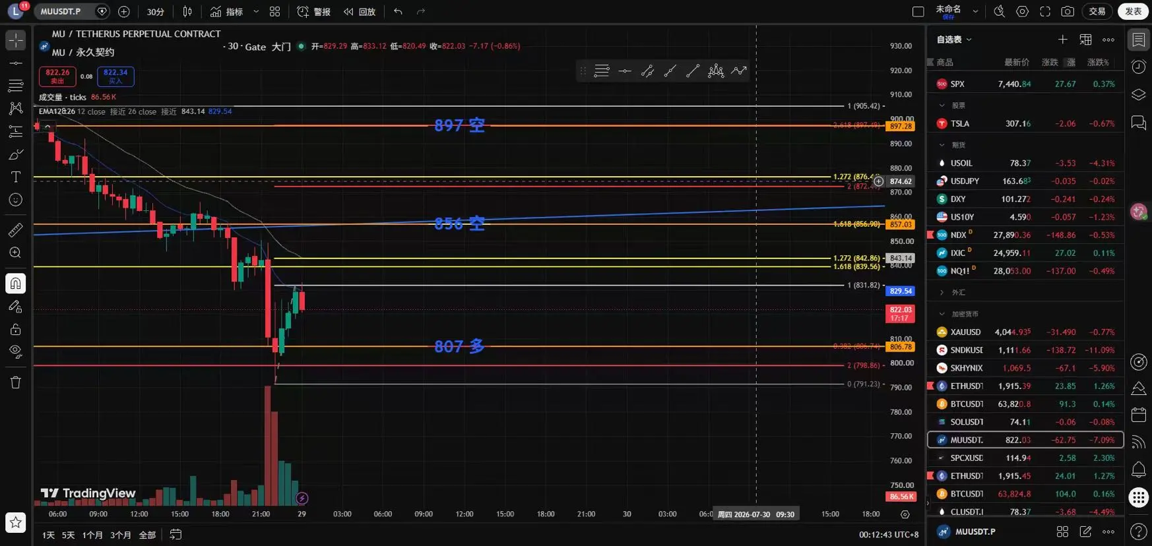Open Fibonacci tools in left toolbar

(x=16, y=86)
